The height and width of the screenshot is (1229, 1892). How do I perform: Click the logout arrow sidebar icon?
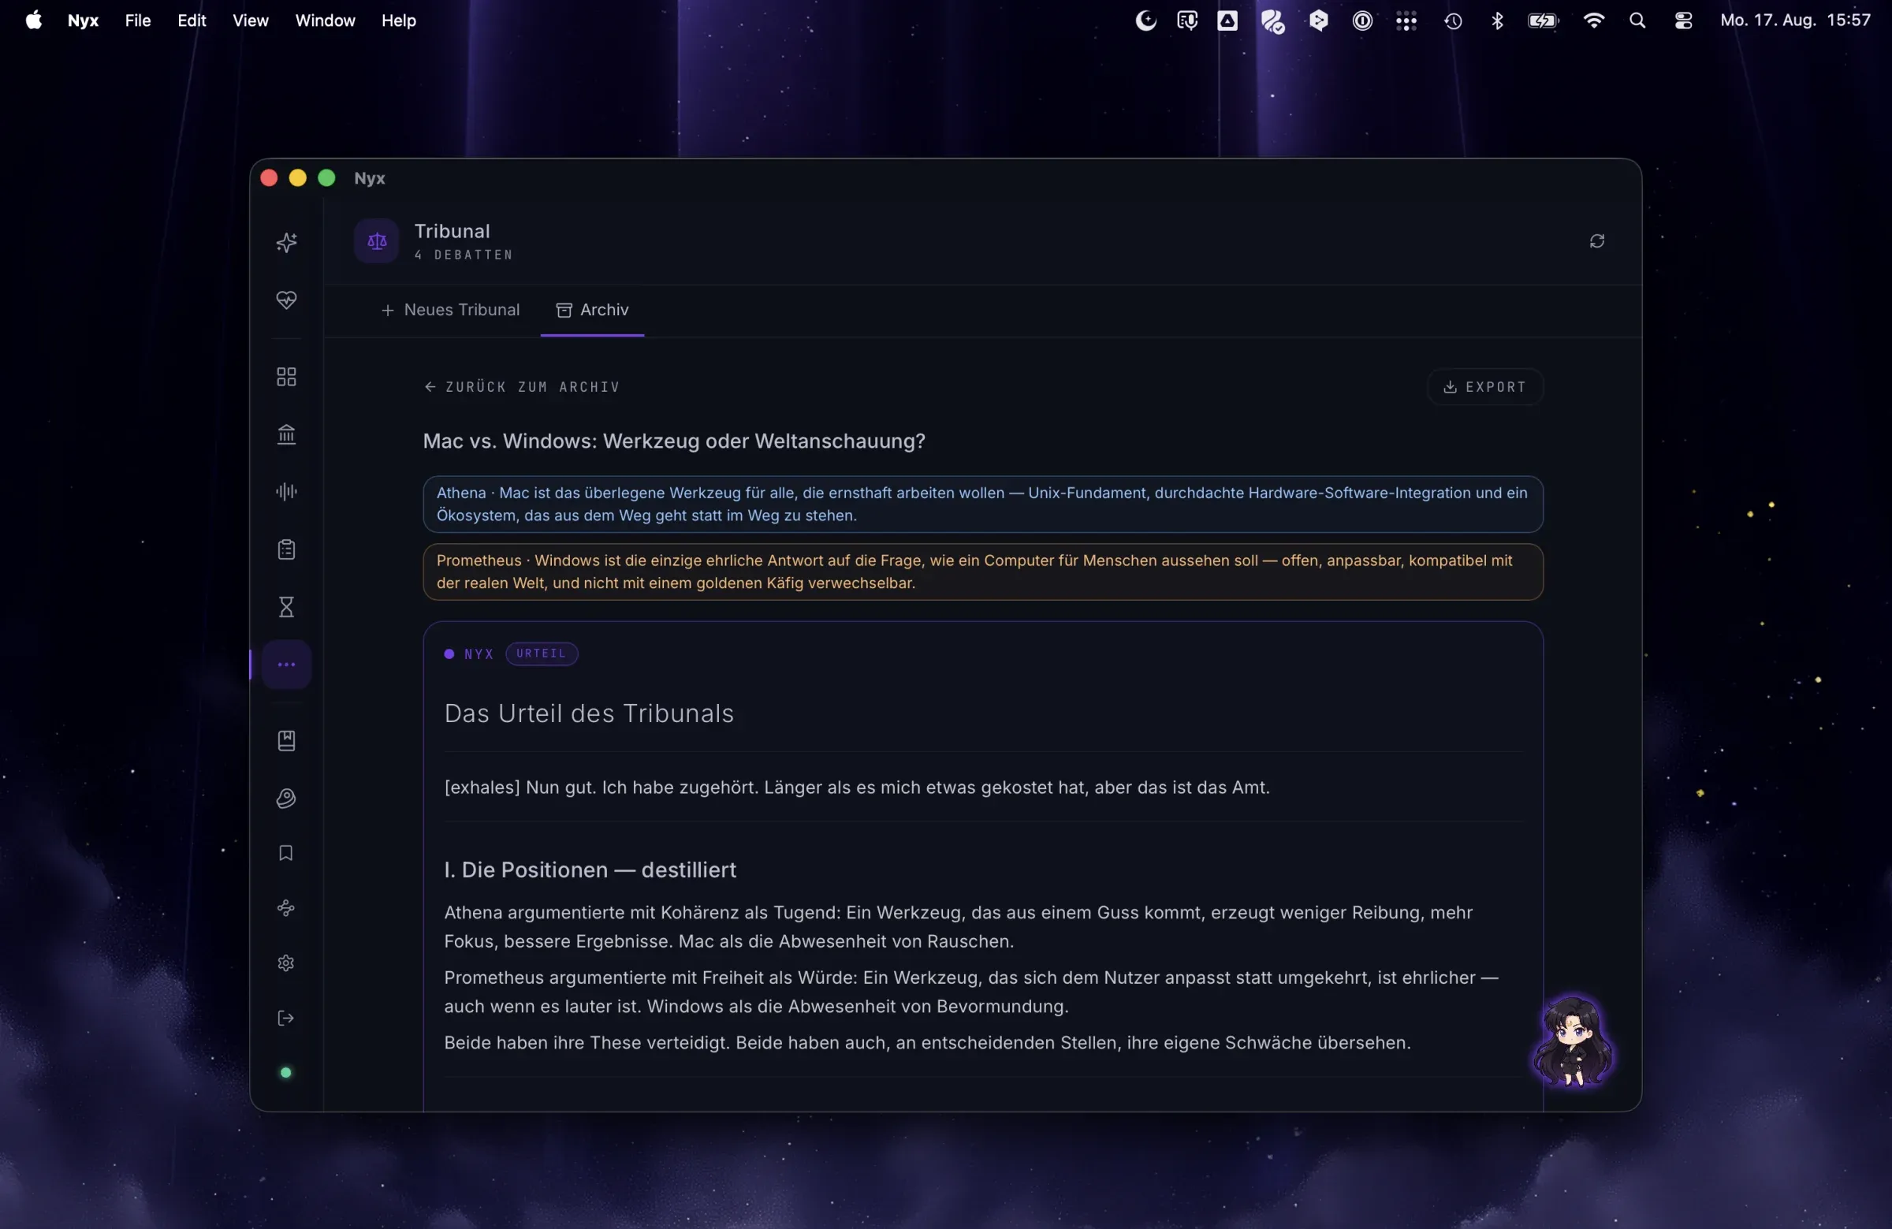click(x=286, y=1019)
